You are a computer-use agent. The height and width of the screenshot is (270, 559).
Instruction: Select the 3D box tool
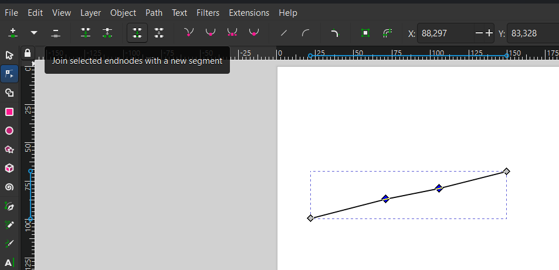click(9, 168)
